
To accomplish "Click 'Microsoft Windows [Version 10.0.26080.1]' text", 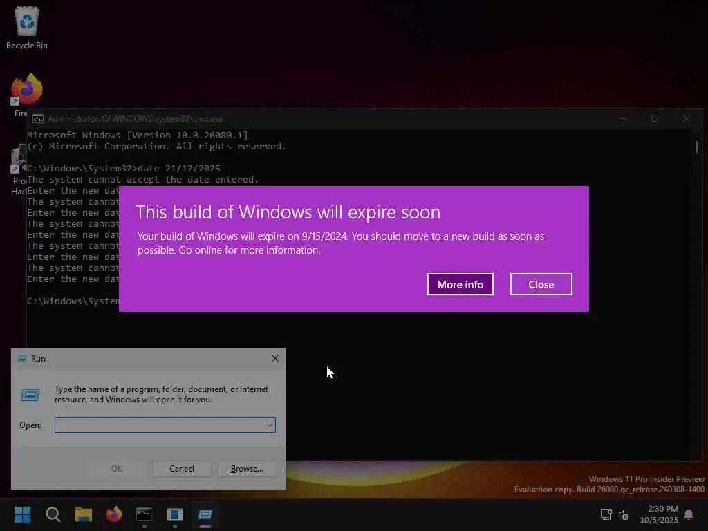I will [138, 135].
